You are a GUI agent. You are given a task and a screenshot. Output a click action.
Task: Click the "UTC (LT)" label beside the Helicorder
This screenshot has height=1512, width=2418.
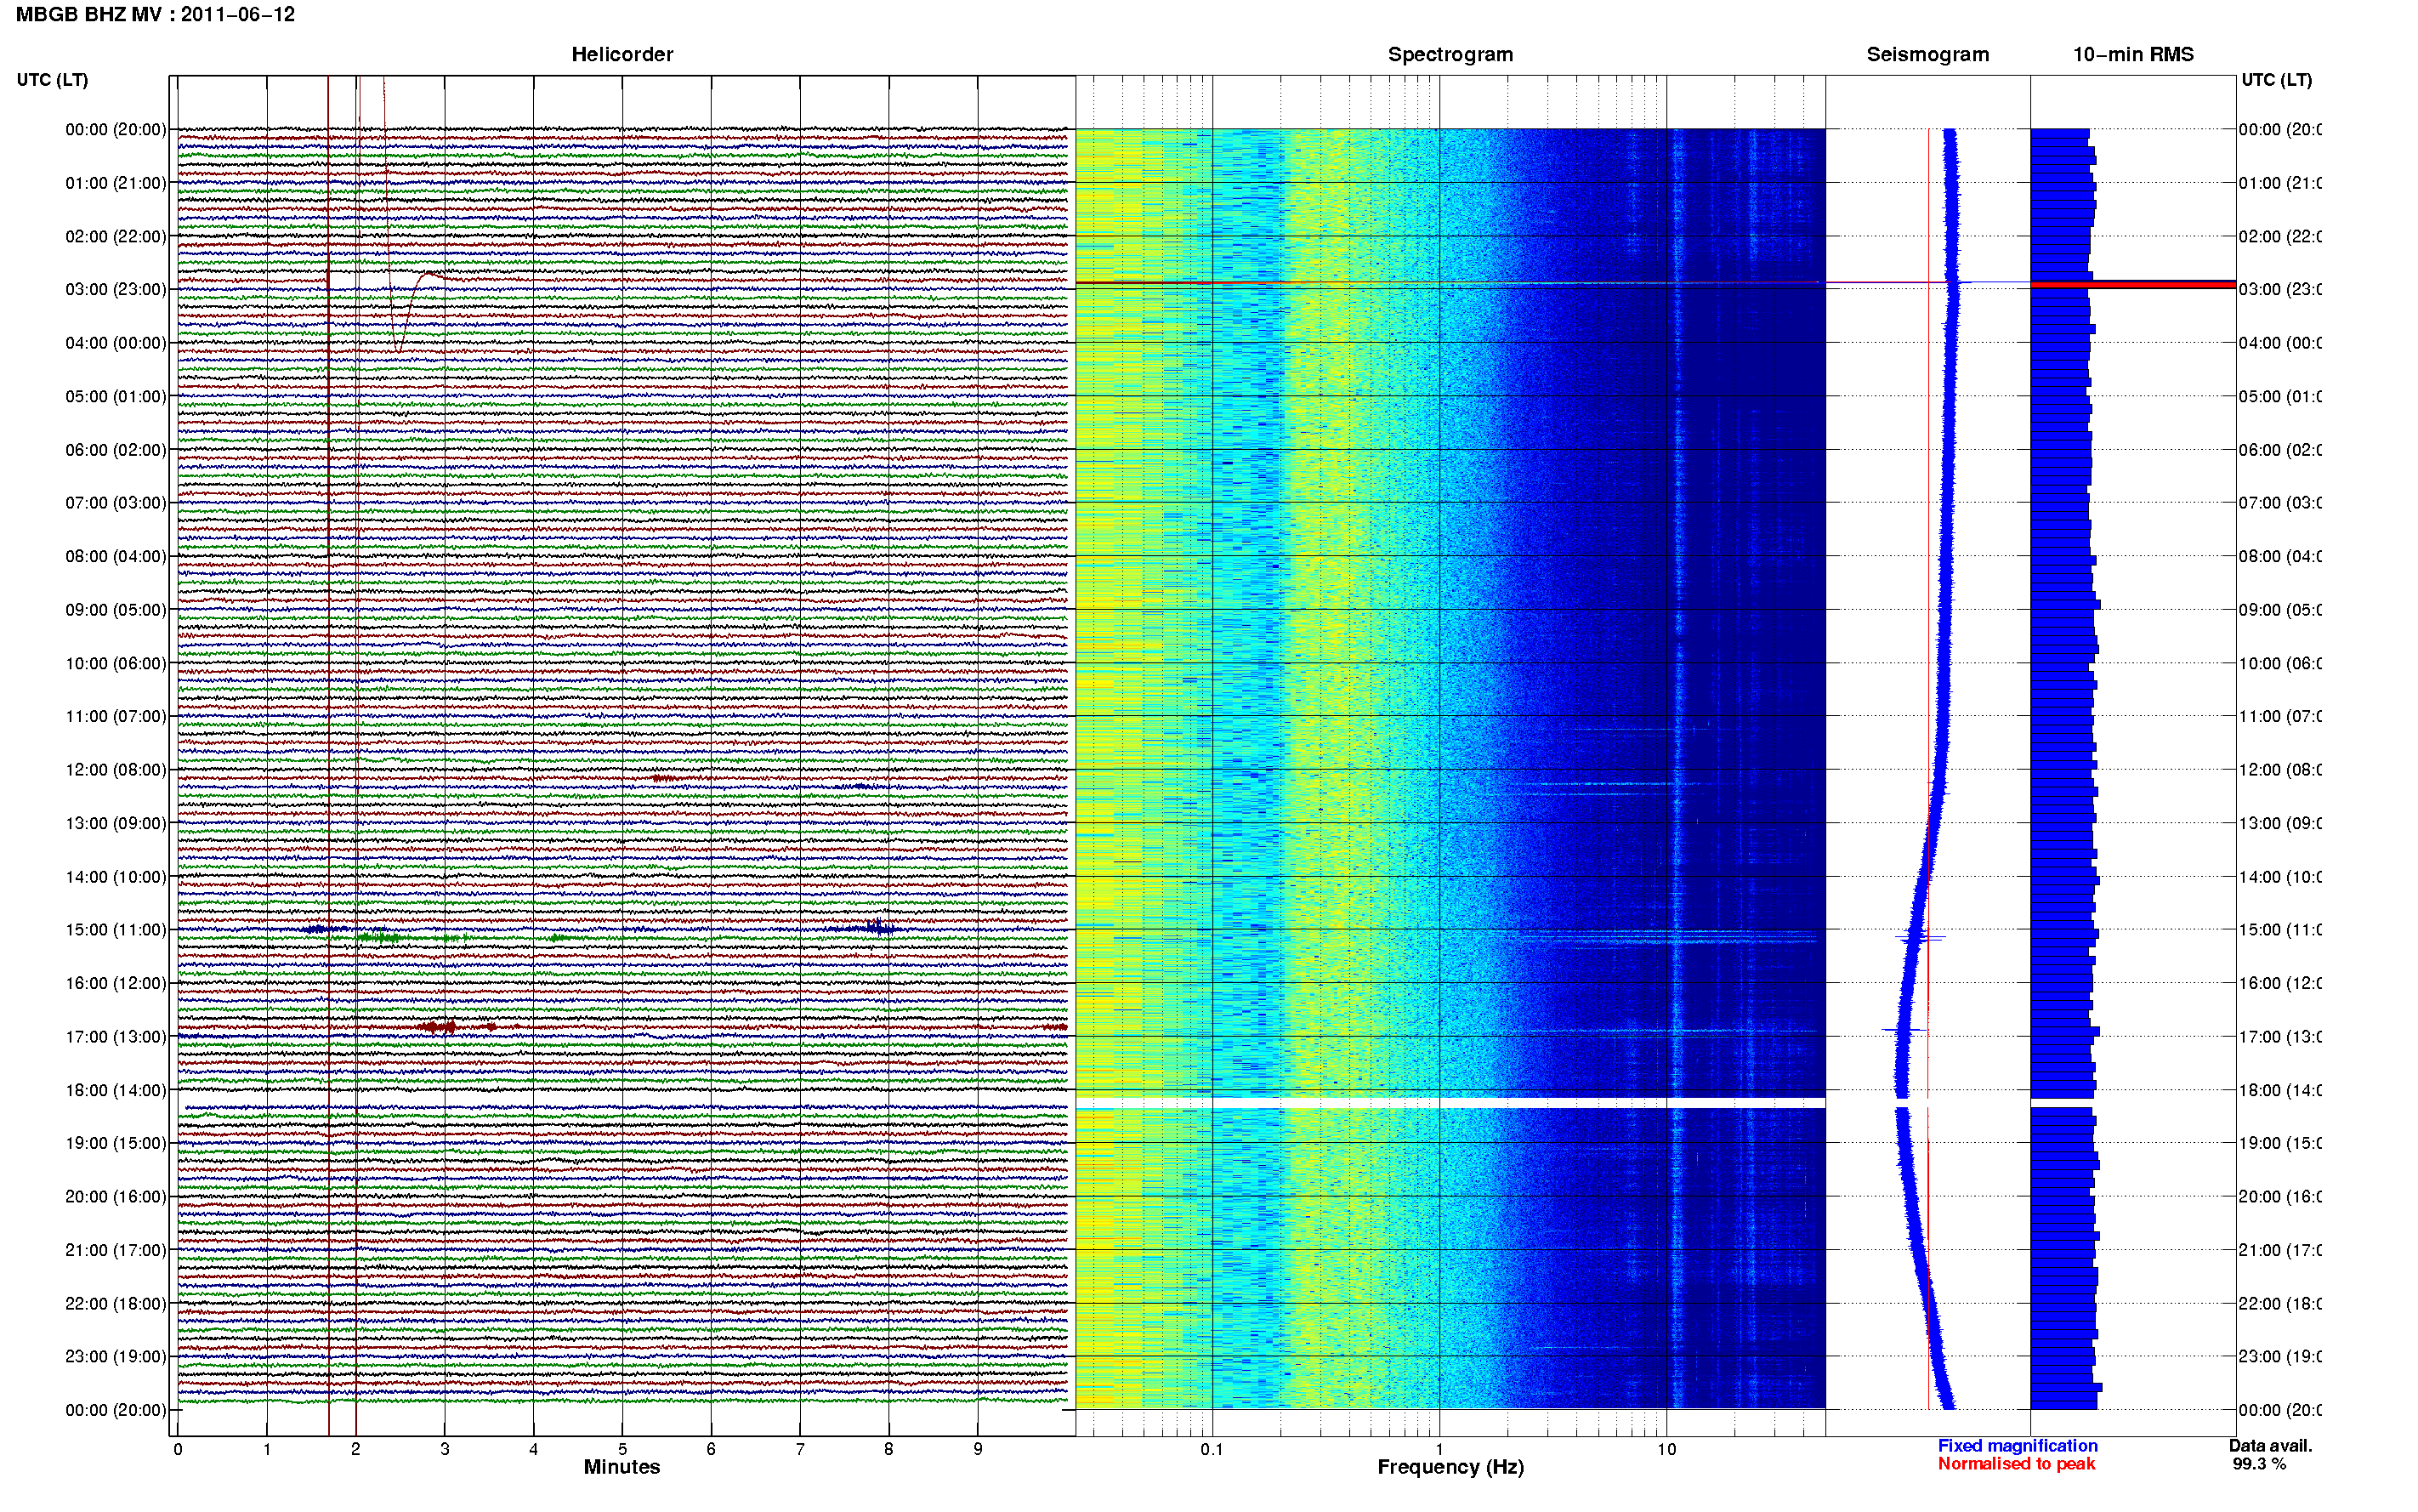[52, 80]
